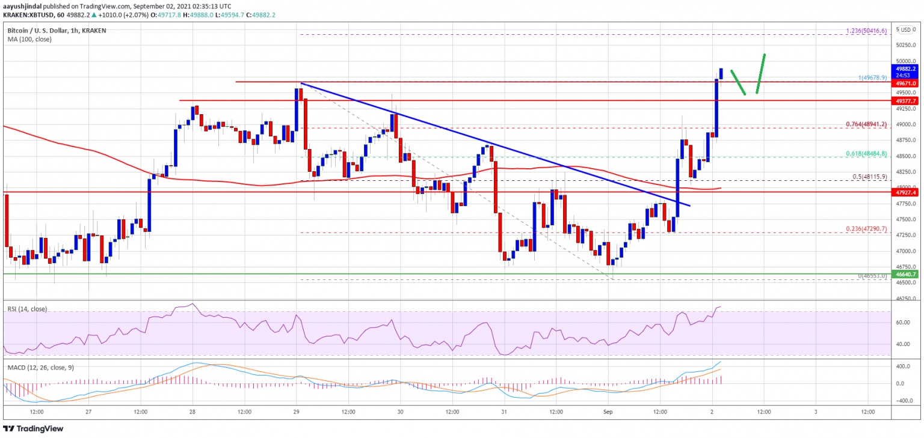Click the Sep date marker on time axis
The width and height of the screenshot is (924, 438).
(608, 412)
